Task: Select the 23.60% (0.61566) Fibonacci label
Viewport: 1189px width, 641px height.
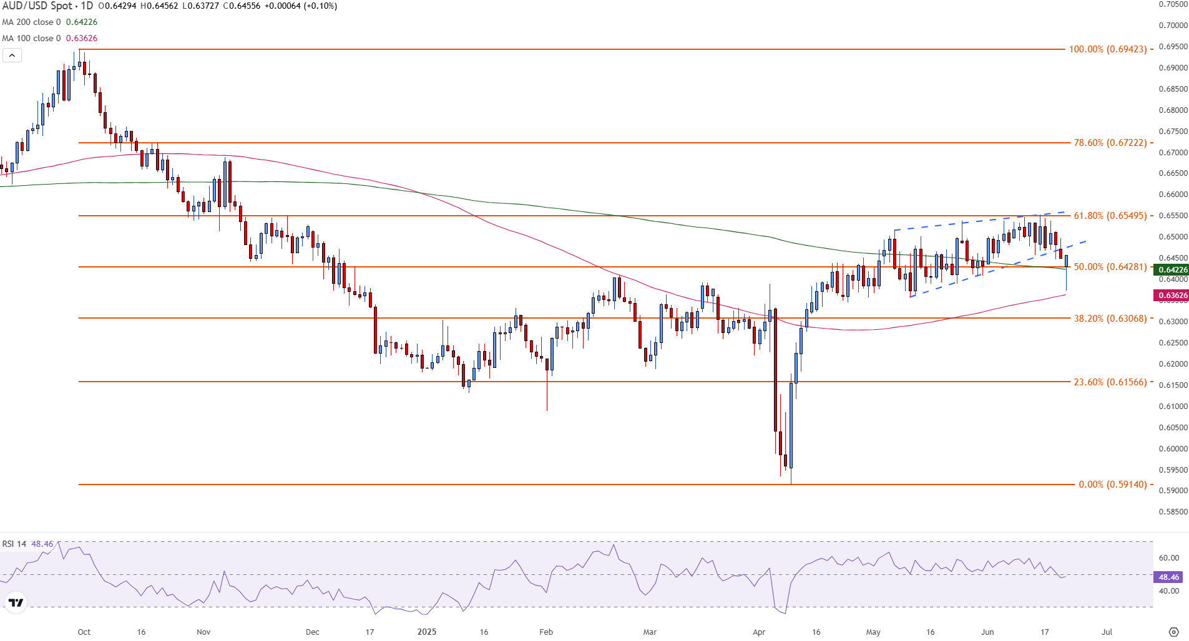Action: [1110, 382]
